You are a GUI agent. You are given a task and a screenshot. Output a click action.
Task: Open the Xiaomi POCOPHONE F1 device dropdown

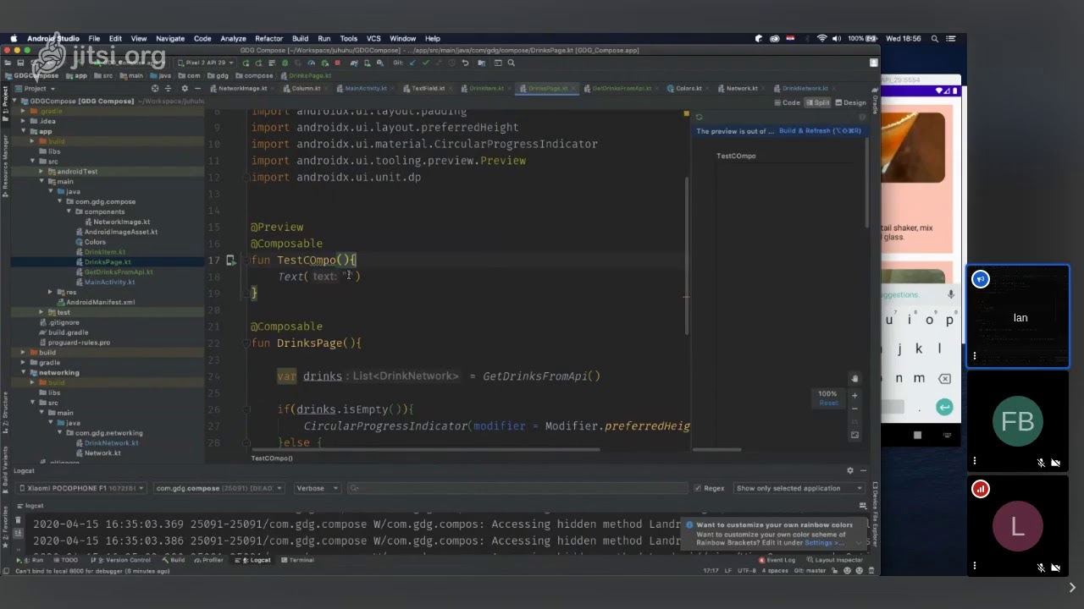(x=82, y=488)
